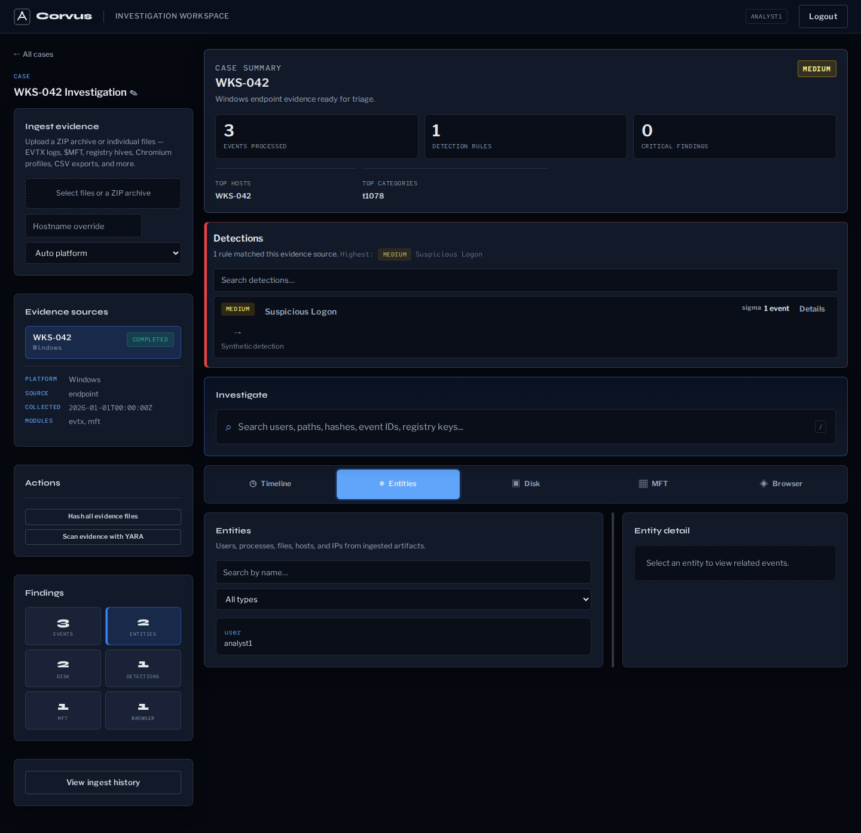Viewport: 861px width, 833px height.
Task: Click the arrow under Suspicious Logon detection
Action: pyautogui.click(x=237, y=332)
